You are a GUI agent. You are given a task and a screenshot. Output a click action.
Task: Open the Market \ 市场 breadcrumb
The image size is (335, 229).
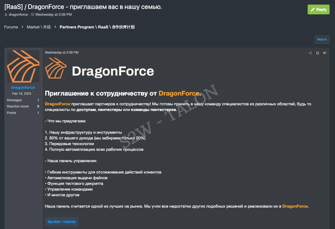click(x=38, y=27)
